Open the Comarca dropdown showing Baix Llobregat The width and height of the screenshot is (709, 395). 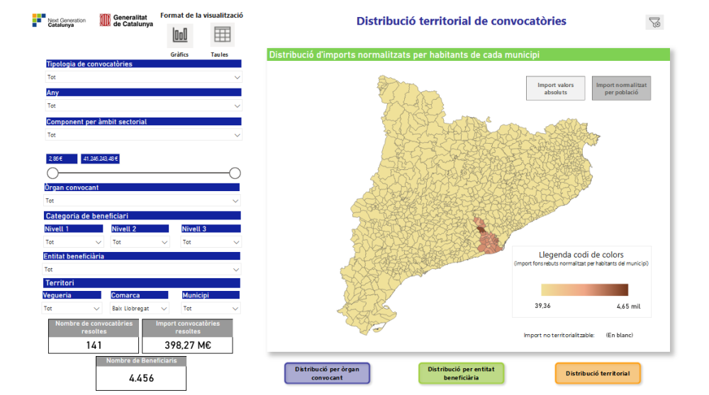pos(140,309)
